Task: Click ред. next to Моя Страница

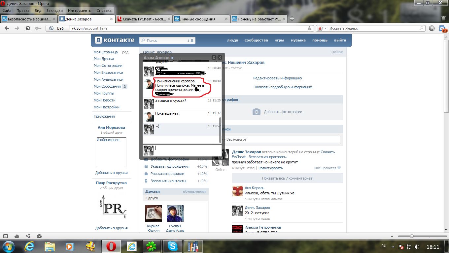Action: click(x=126, y=52)
